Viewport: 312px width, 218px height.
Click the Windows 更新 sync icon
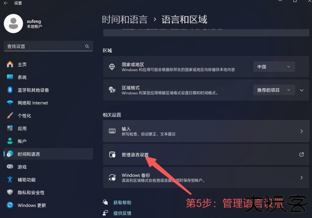pos(10,205)
